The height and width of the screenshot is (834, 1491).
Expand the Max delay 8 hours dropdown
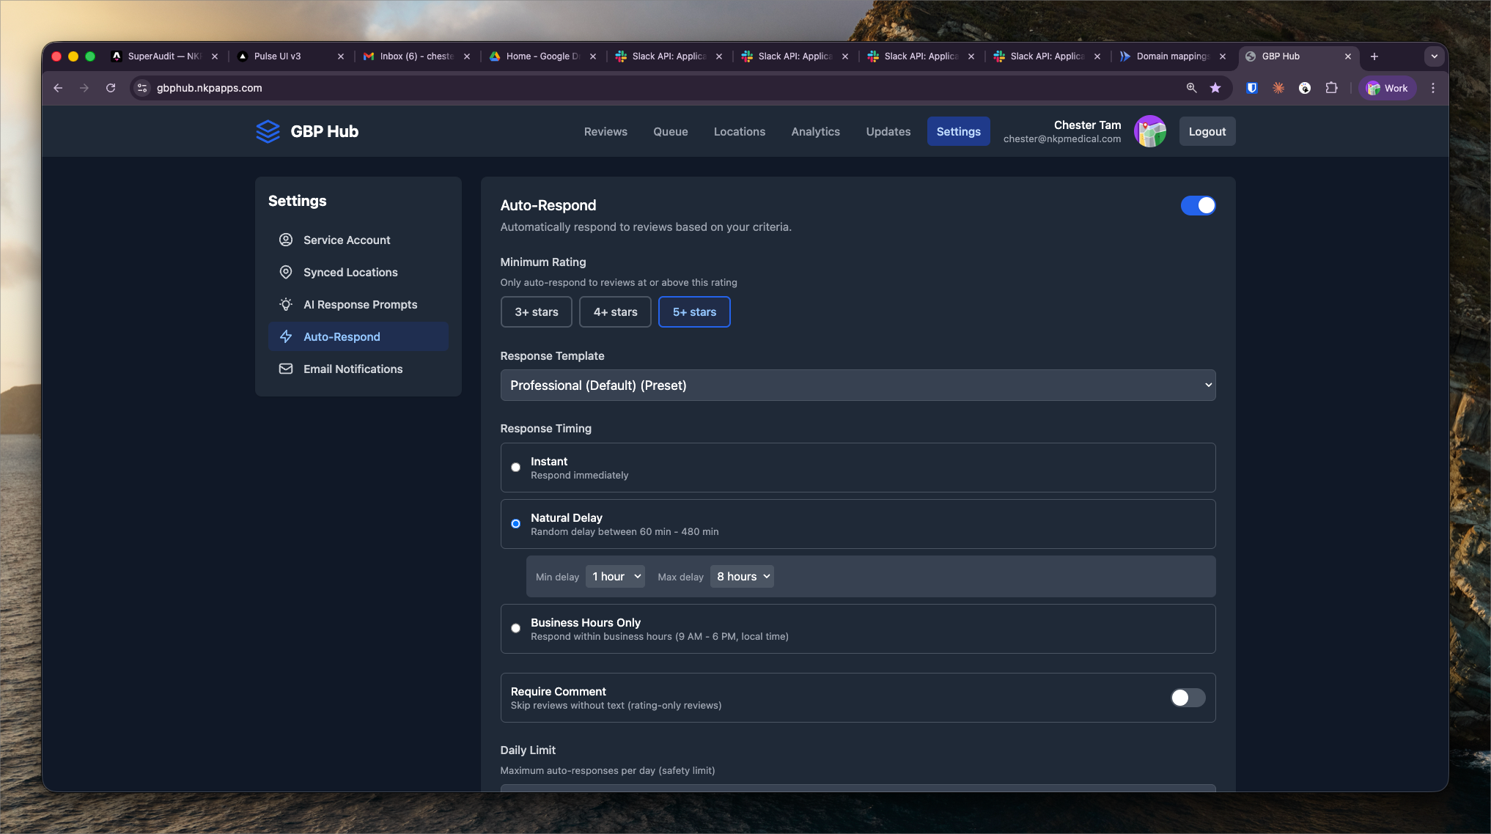point(742,577)
